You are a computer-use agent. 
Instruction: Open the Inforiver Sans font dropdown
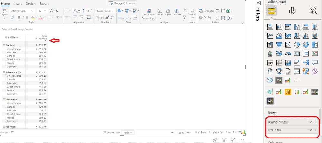(22, 11)
